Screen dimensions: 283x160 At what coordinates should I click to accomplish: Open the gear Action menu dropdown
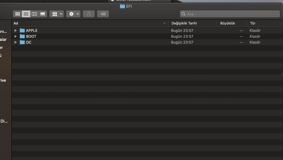click(x=73, y=14)
